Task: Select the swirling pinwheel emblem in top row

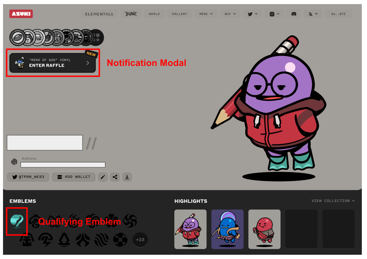Action: pos(130,221)
